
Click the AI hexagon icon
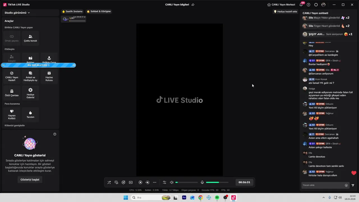pos(123,182)
